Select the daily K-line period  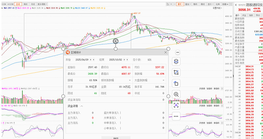pos(18,4)
